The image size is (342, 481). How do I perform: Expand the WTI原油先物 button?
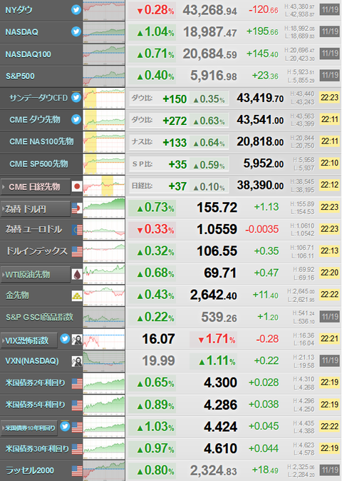coord(36,275)
